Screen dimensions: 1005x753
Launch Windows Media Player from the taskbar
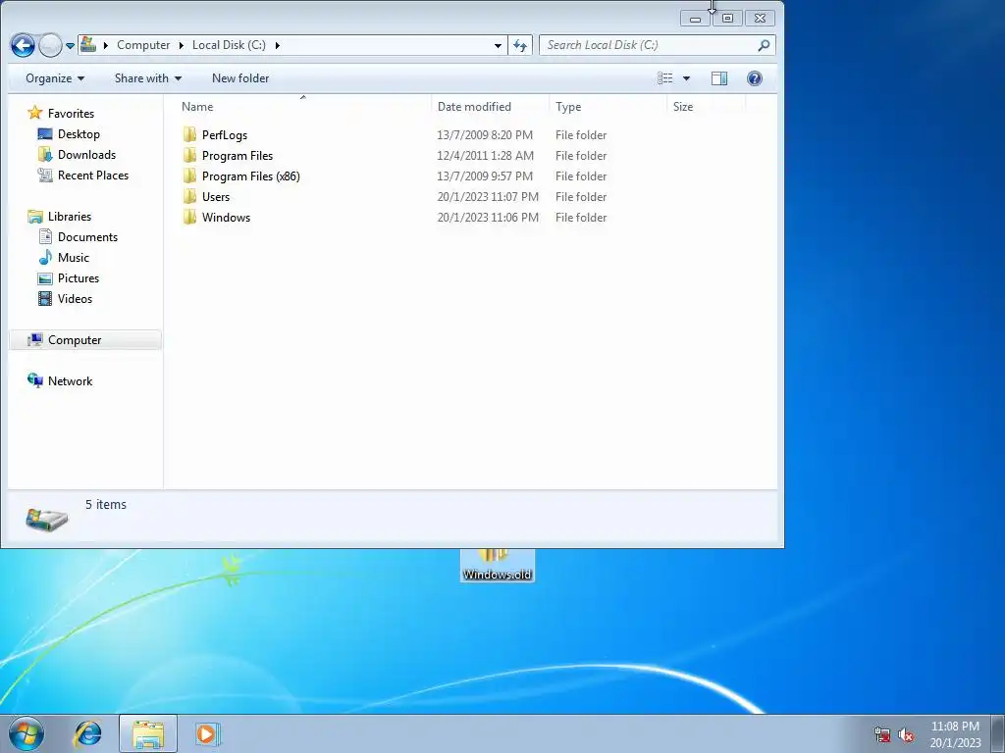pyautogui.click(x=207, y=733)
